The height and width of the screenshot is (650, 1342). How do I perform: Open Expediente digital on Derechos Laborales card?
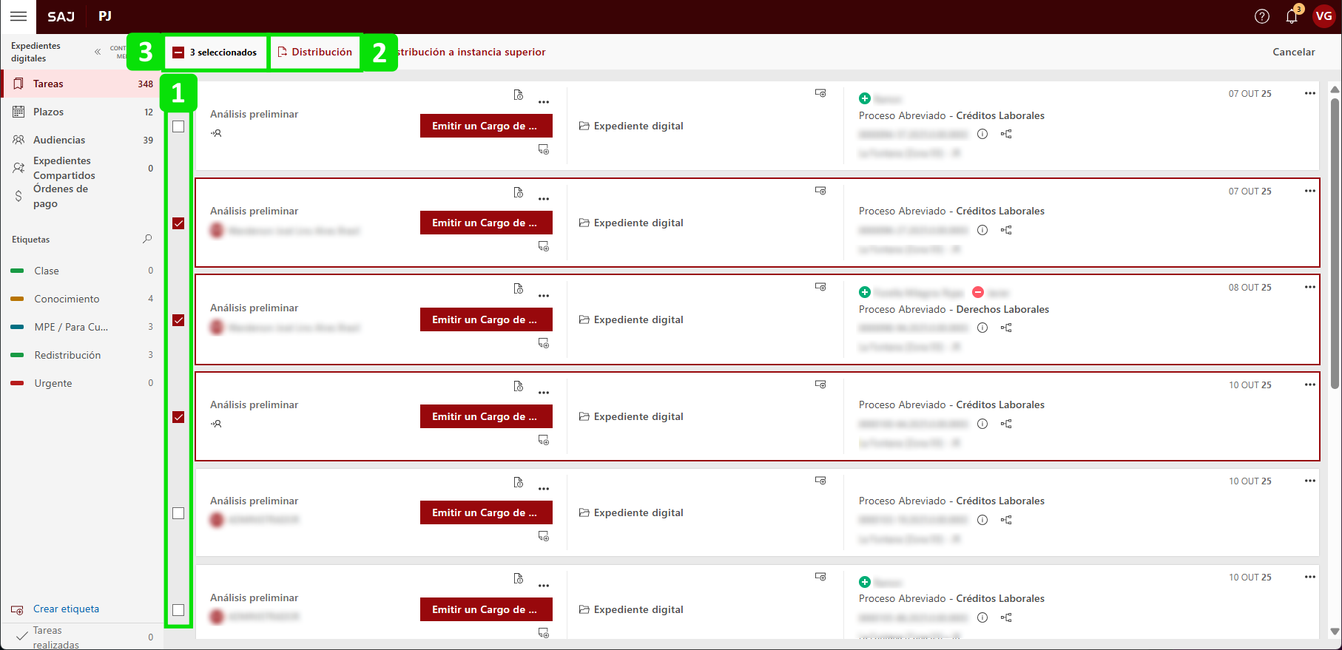tap(631, 319)
